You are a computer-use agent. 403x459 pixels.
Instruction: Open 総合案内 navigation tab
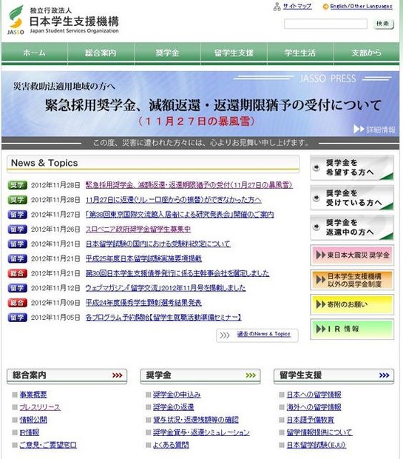101,53
